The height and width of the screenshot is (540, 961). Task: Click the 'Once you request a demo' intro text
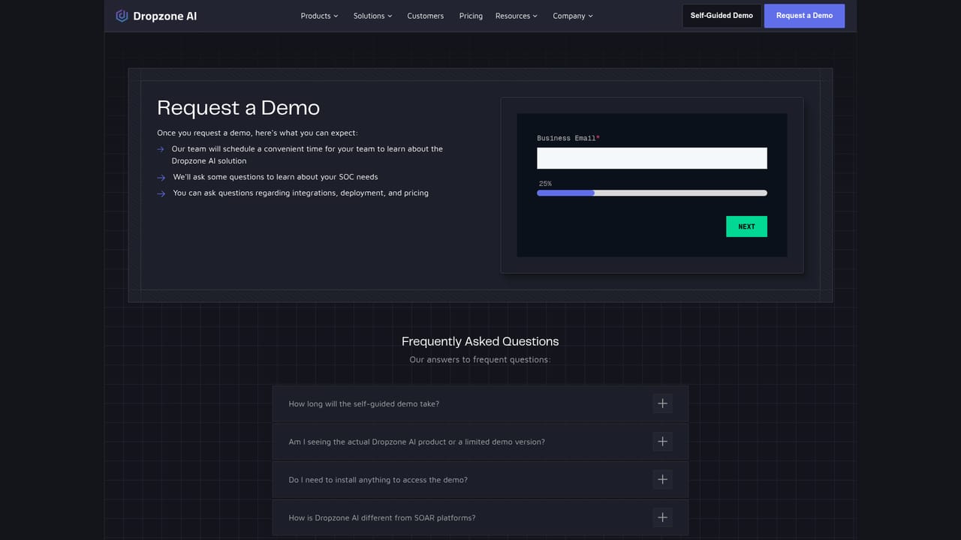258,133
